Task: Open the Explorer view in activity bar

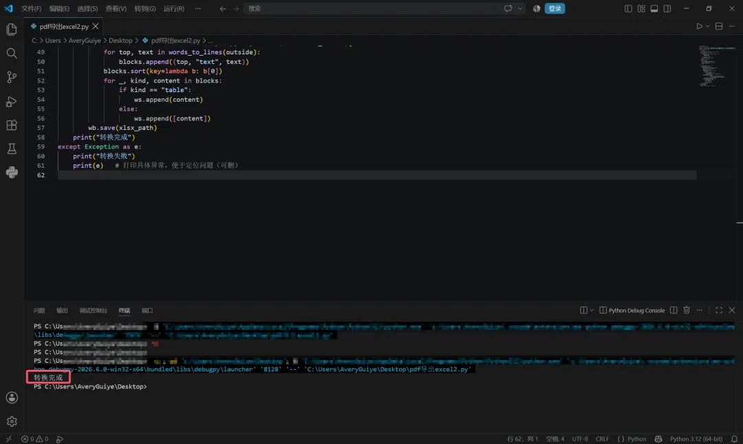Action: tap(12, 30)
